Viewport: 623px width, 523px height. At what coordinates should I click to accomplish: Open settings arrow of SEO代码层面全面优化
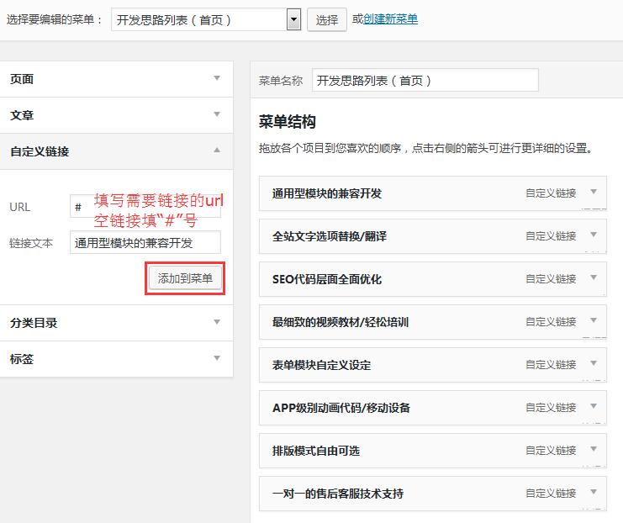click(594, 278)
